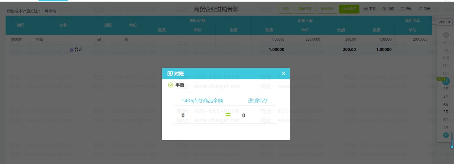Select 12月 in month list

click(446, 73)
